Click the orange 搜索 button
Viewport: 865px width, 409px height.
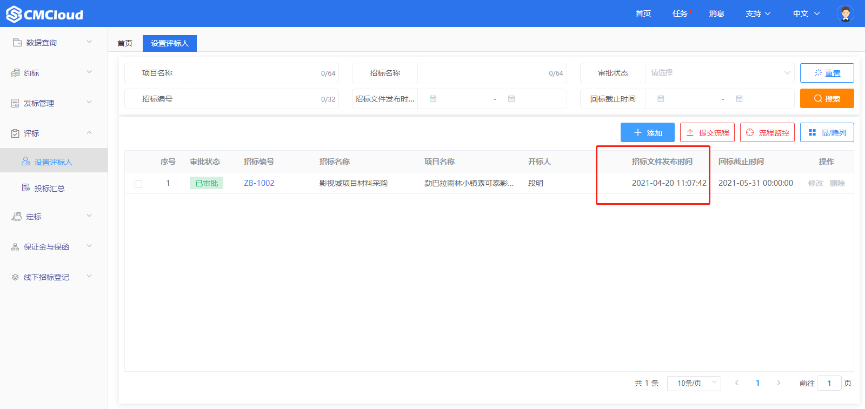827,98
